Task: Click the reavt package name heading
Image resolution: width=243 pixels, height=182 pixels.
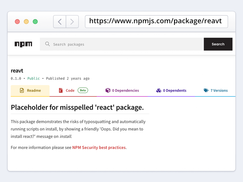Action: [17, 71]
